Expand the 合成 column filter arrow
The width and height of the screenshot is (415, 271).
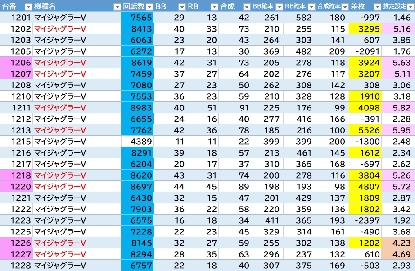pos(246,7)
